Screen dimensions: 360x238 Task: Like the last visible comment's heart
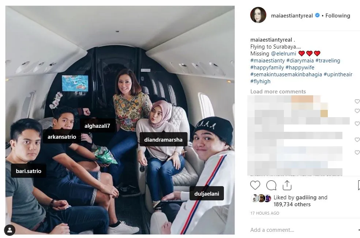pos(357,152)
